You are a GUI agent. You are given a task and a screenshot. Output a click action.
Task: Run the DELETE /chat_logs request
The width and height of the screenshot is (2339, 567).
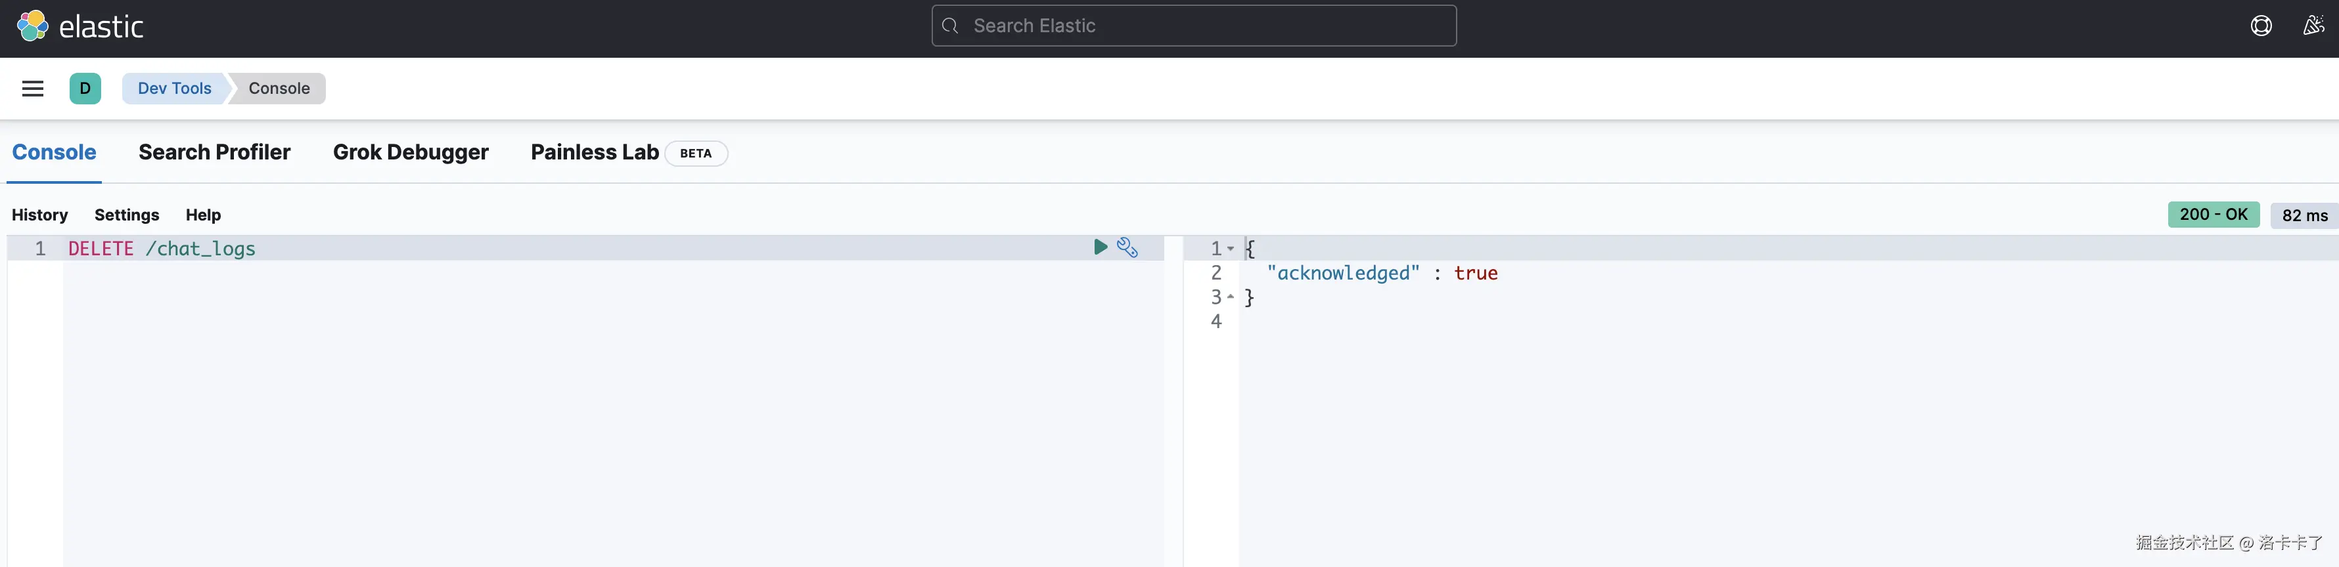1101,247
